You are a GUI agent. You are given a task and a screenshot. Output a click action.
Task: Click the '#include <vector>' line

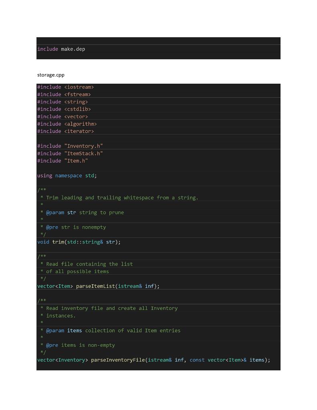(63, 117)
